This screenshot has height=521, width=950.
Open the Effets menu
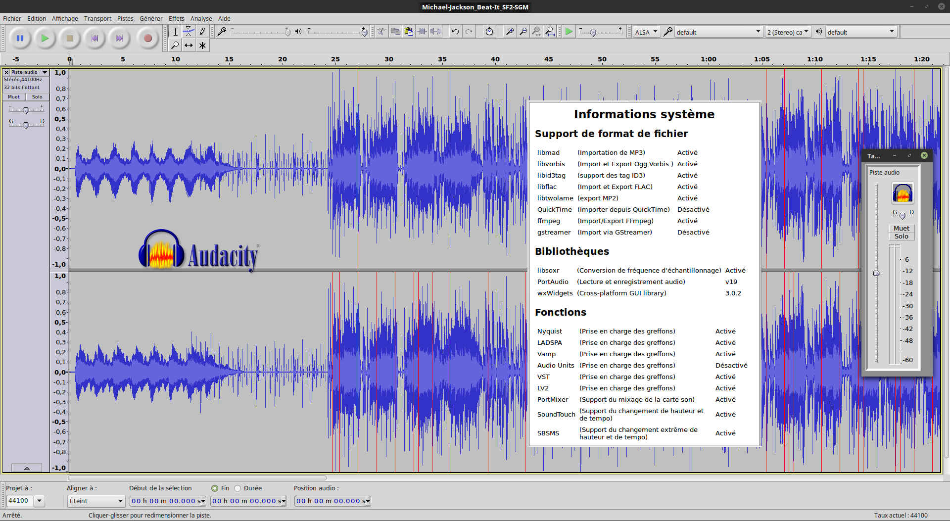(176, 18)
